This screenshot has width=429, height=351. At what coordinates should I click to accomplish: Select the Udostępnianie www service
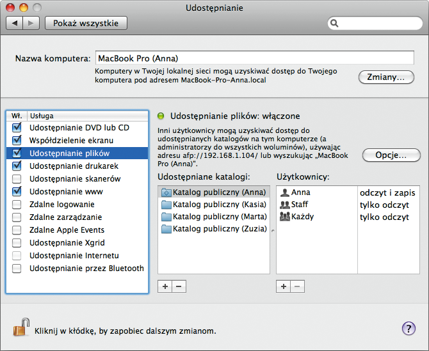coord(77,191)
